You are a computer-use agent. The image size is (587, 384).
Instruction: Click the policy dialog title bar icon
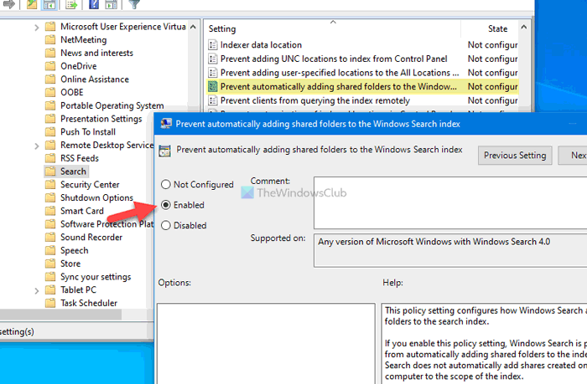coord(166,124)
